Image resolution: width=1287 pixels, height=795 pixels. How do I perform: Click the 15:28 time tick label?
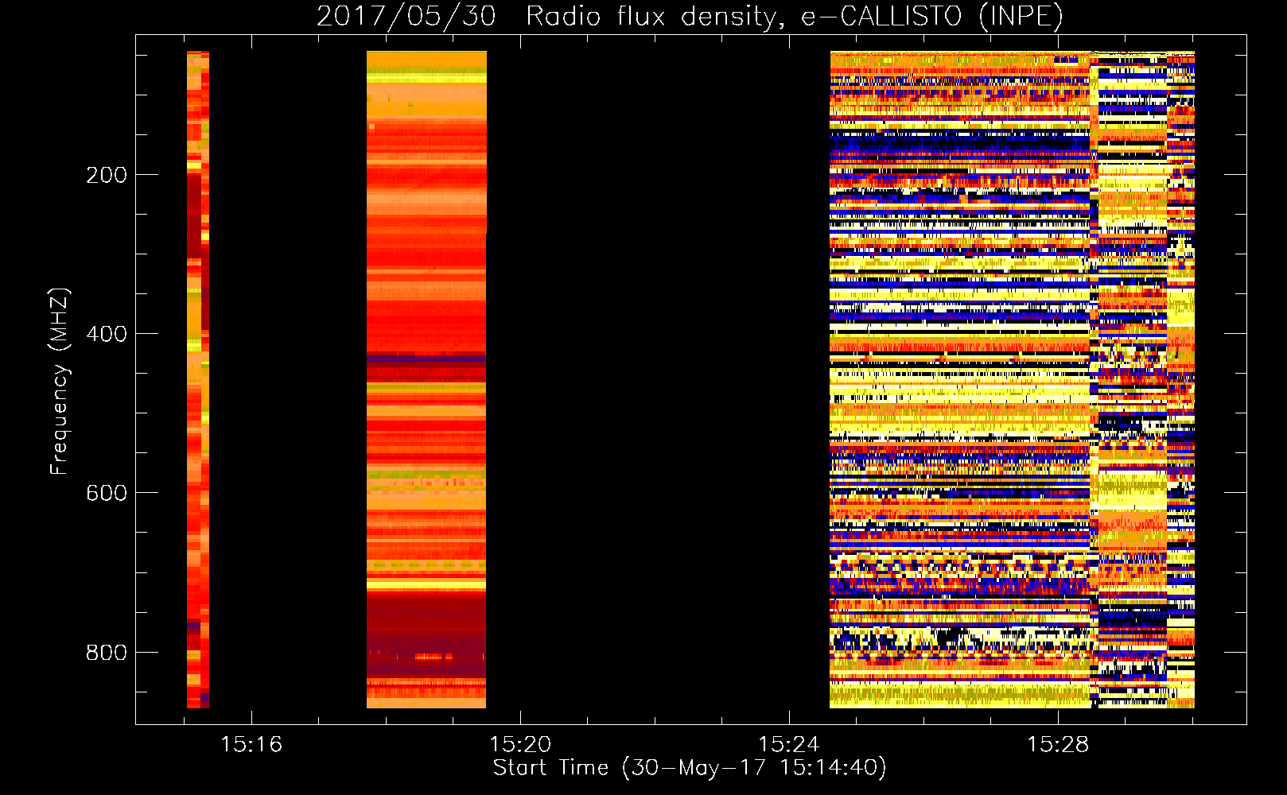(x=1058, y=745)
